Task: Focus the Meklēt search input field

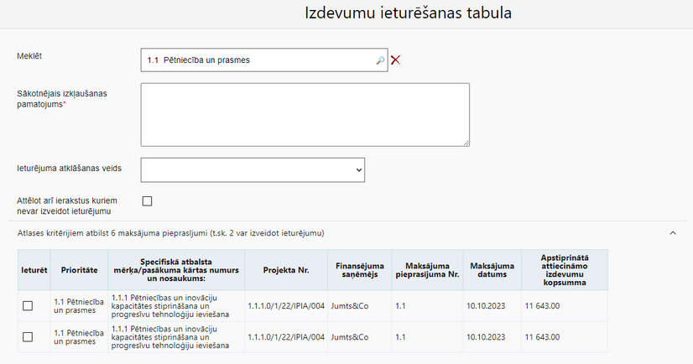Action: click(264, 60)
